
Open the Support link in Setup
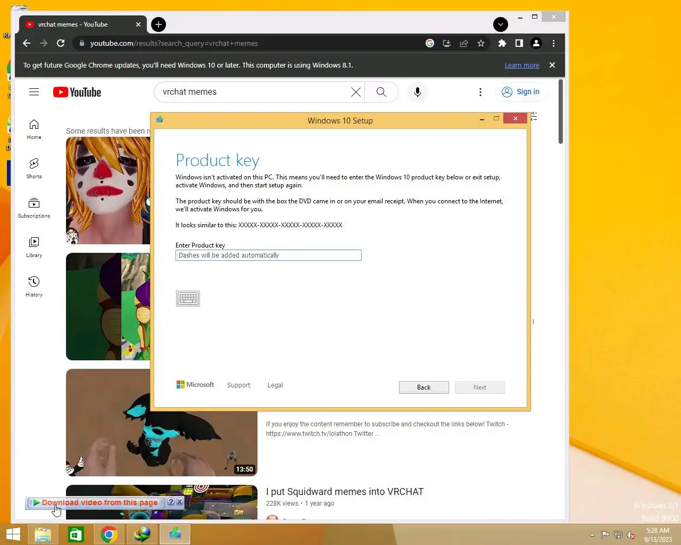tap(238, 385)
